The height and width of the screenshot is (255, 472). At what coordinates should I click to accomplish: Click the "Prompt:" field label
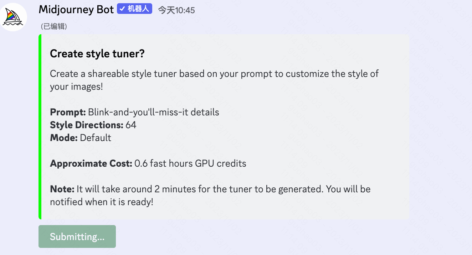[68, 113]
